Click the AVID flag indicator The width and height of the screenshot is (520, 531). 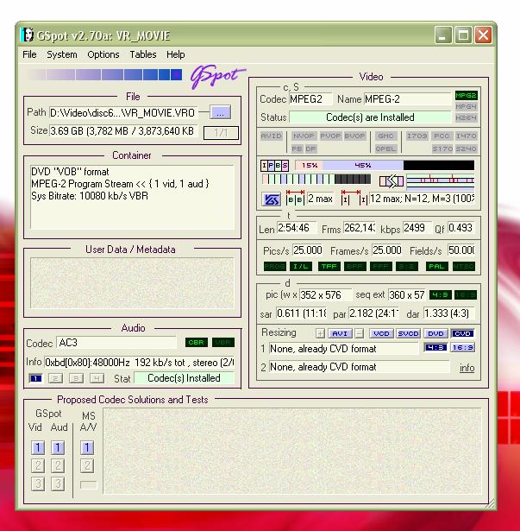click(271, 136)
